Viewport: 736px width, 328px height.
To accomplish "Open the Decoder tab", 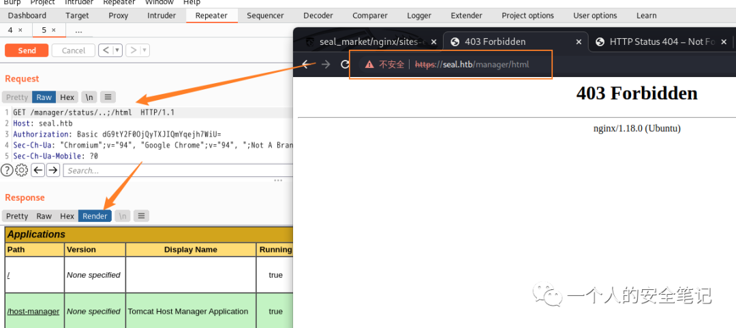I will coord(318,16).
